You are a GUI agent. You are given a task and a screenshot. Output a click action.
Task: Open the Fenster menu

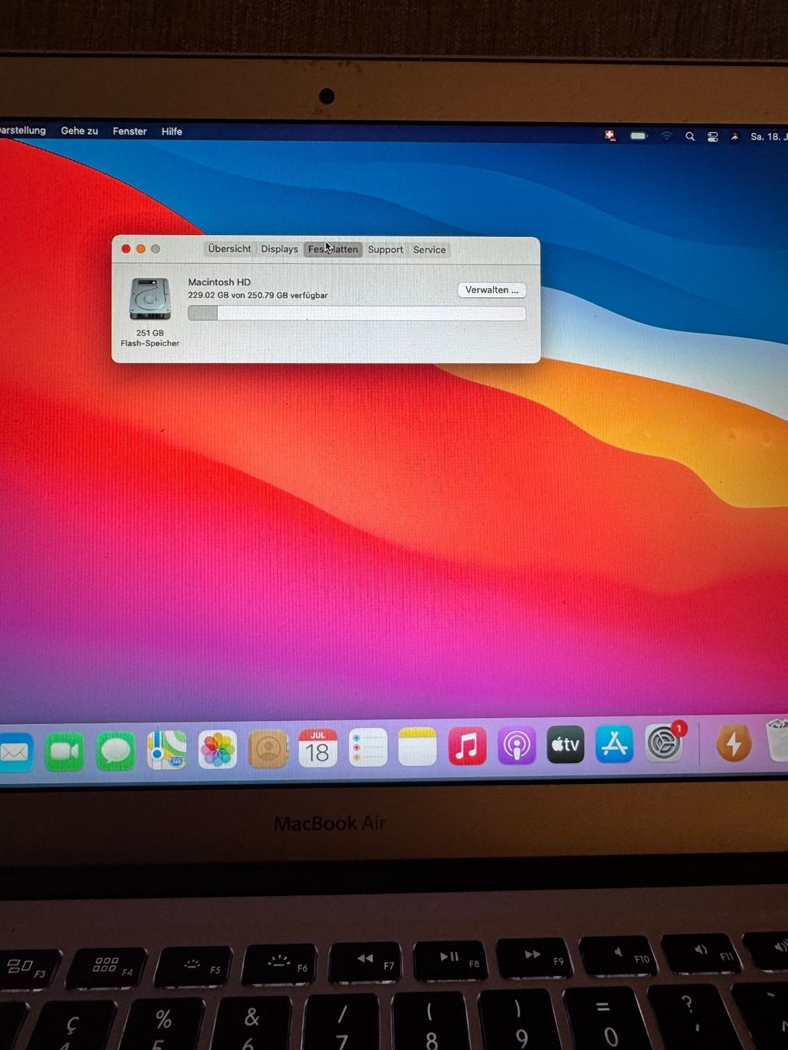point(129,131)
